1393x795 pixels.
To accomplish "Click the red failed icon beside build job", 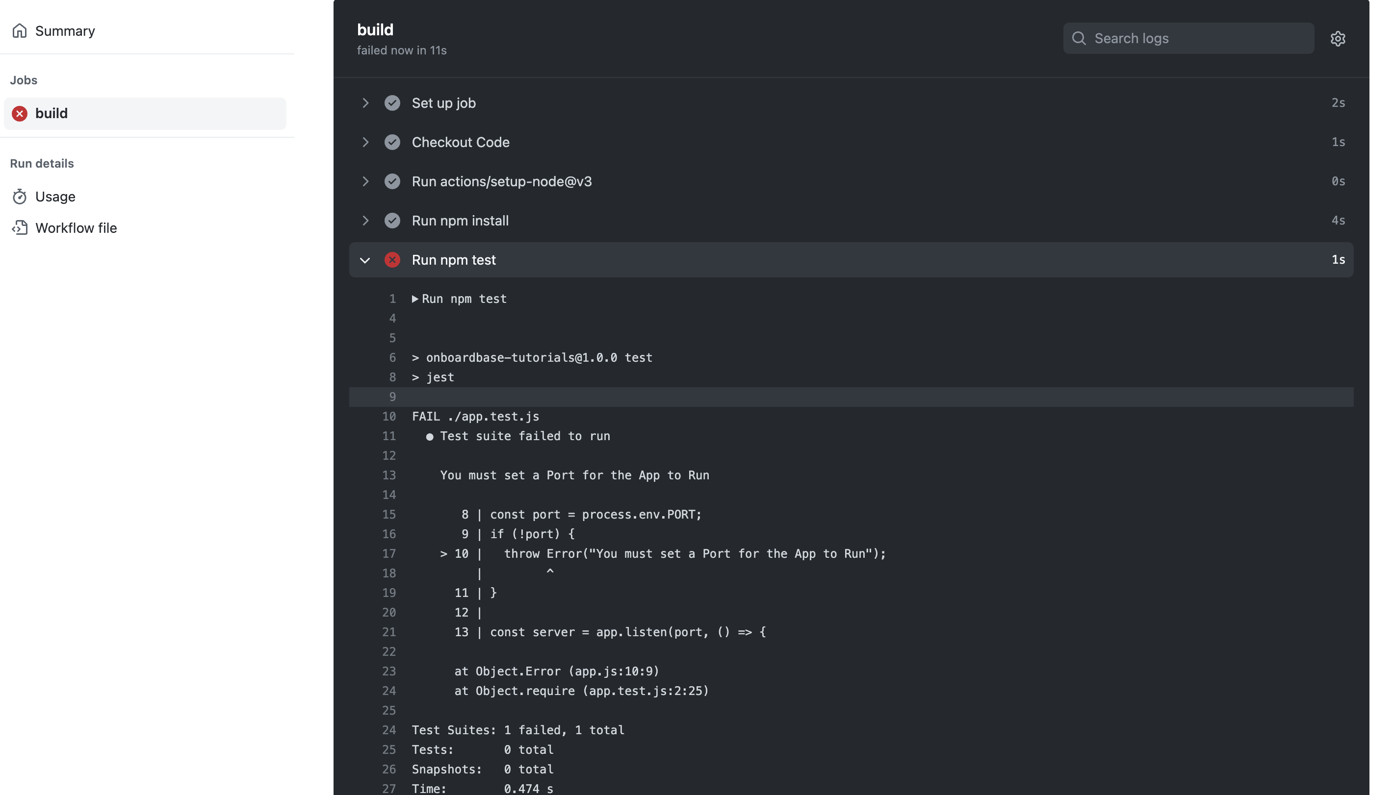I will 20,114.
